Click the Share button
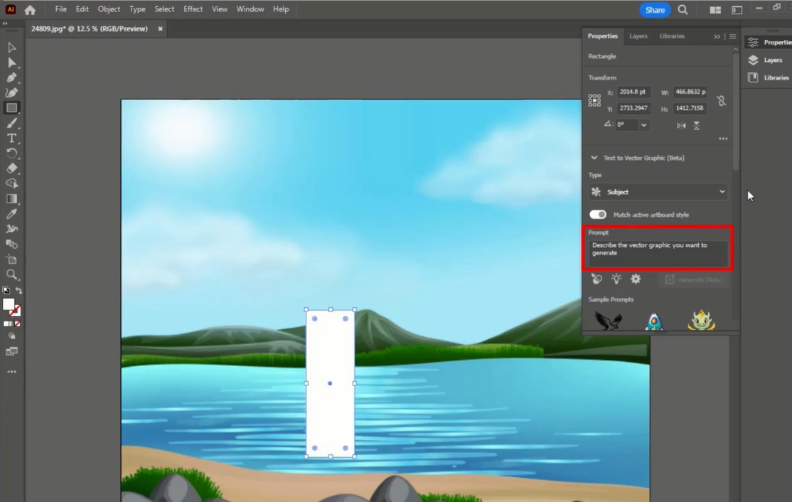792x502 pixels. click(x=654, y=10)
